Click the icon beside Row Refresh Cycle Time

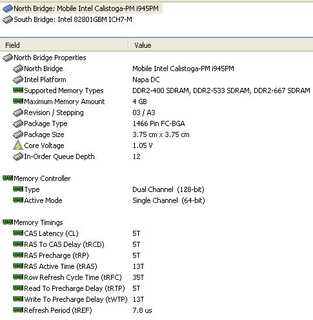[x=18, y=277]
